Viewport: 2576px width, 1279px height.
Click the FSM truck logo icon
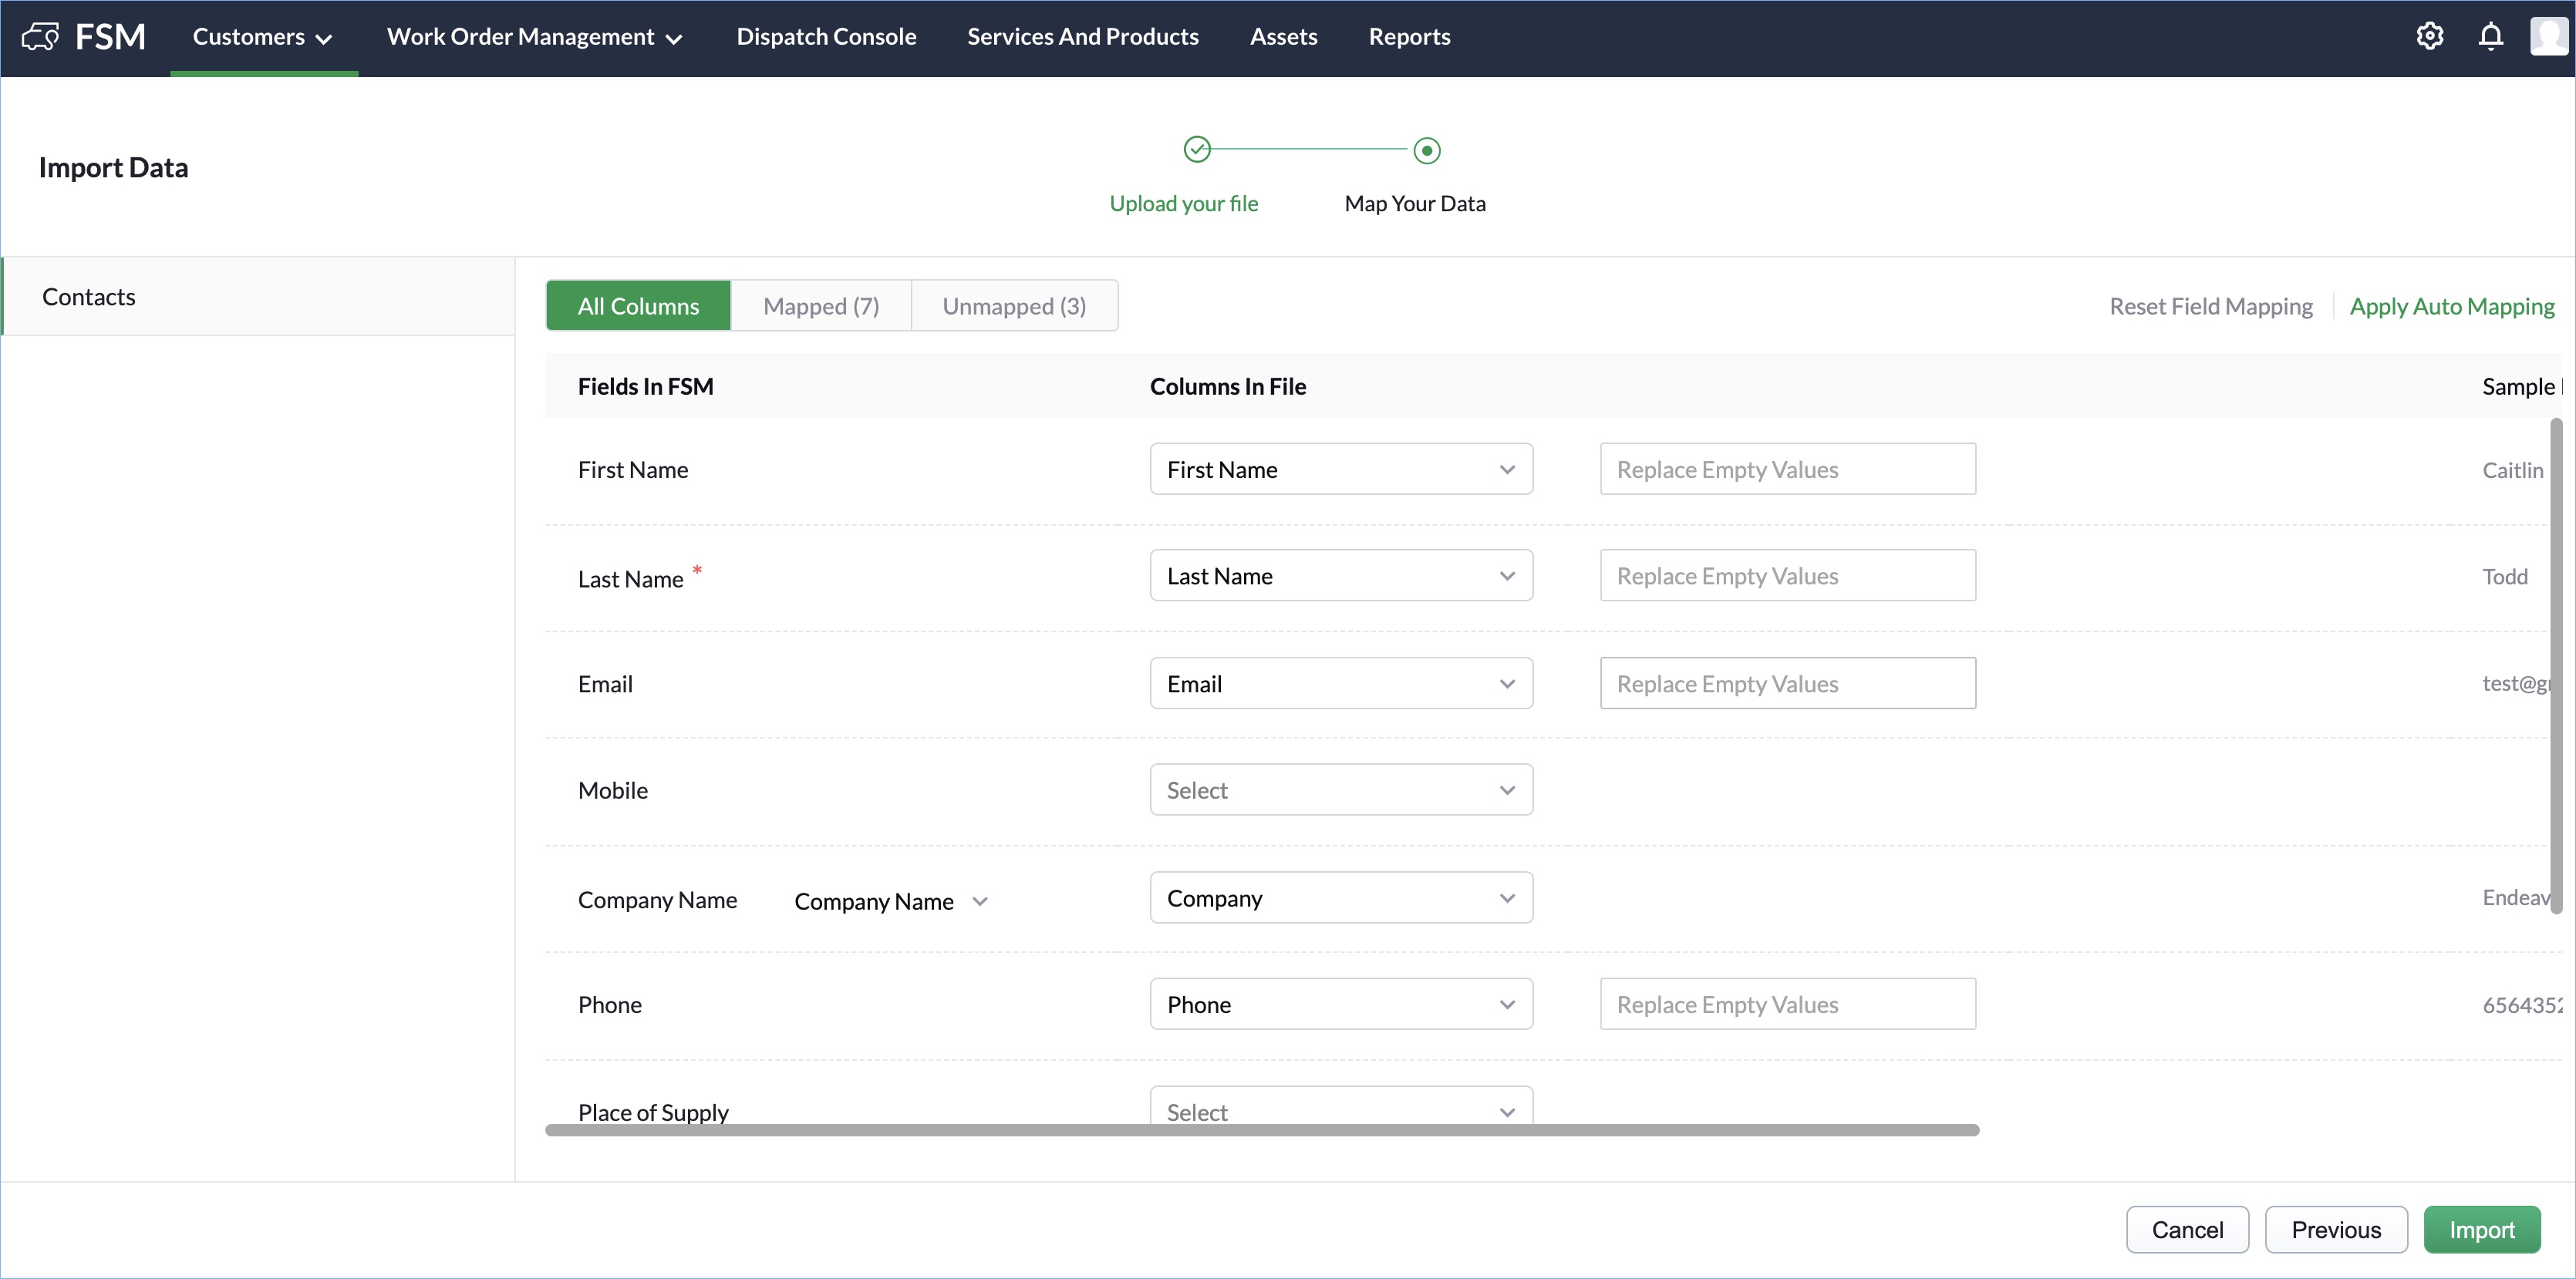tap(40, 37)
